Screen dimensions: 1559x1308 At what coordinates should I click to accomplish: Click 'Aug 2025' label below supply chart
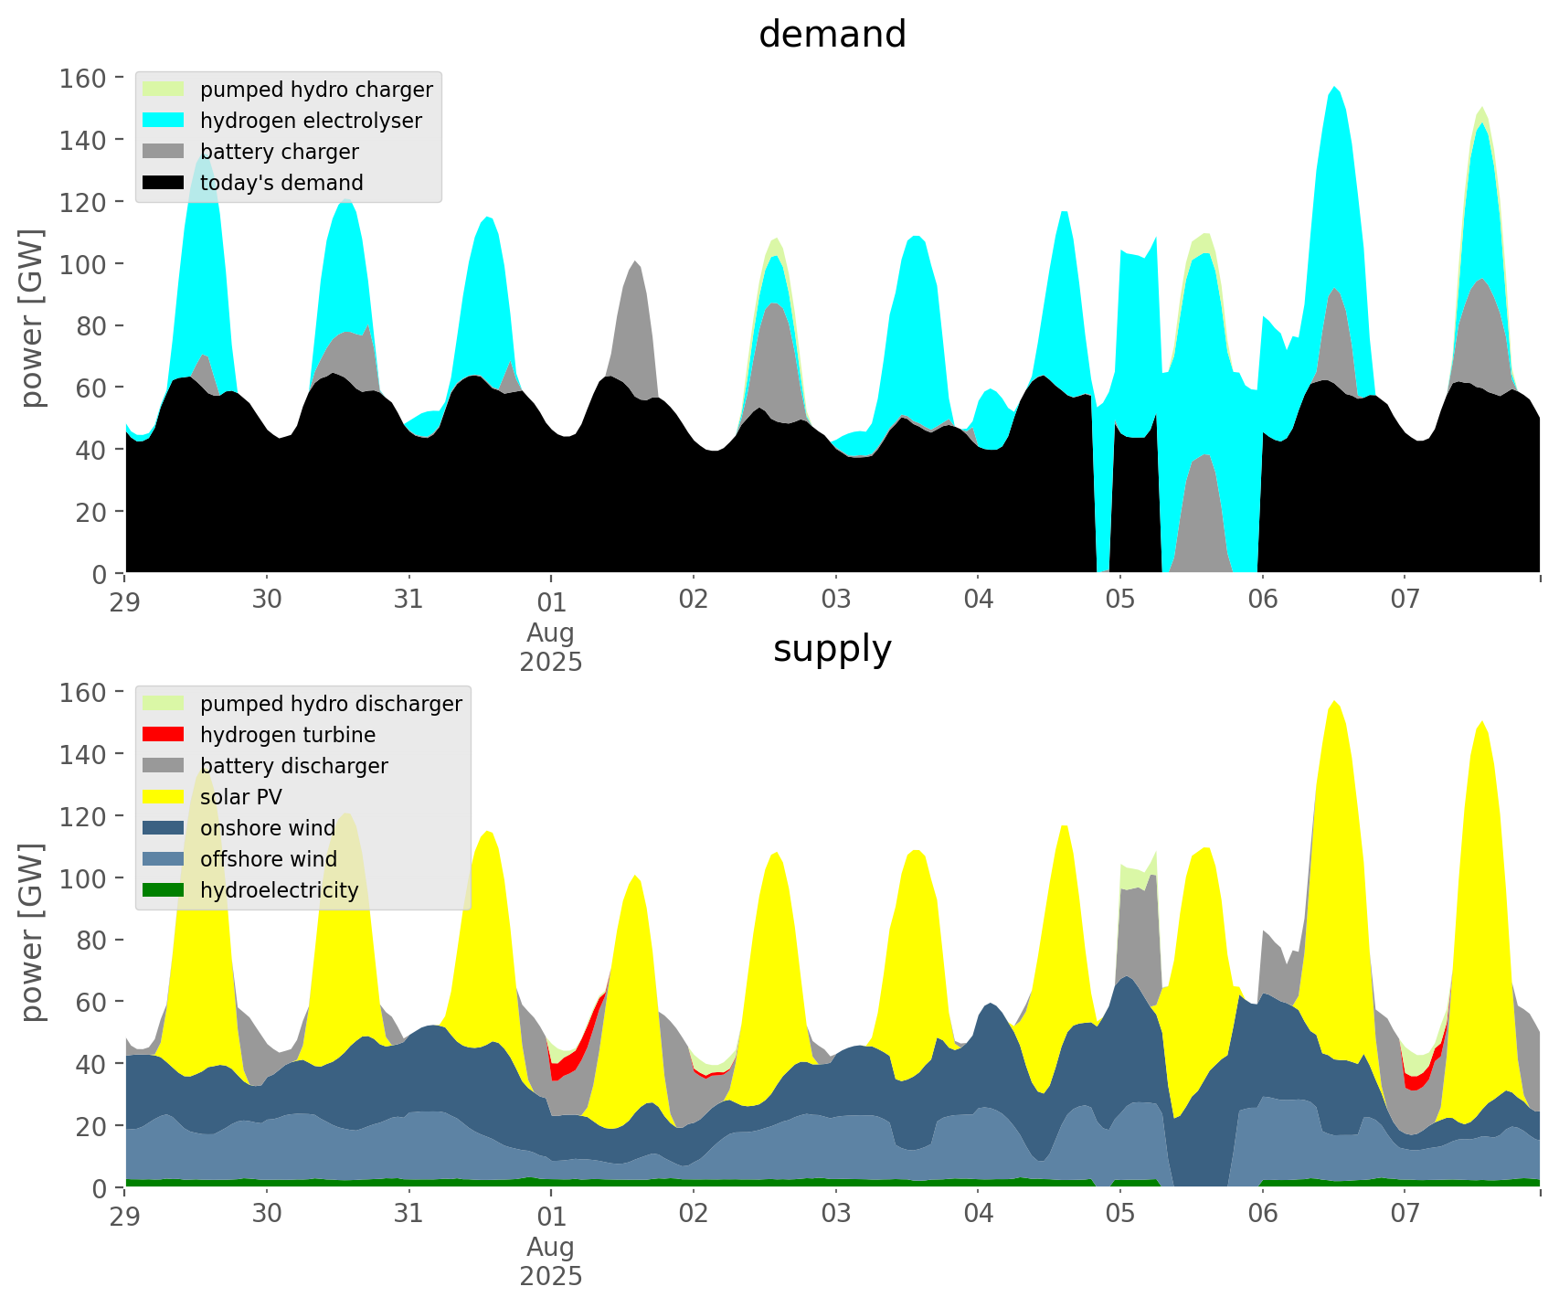pyautogui.click(x=550, y=1261)
